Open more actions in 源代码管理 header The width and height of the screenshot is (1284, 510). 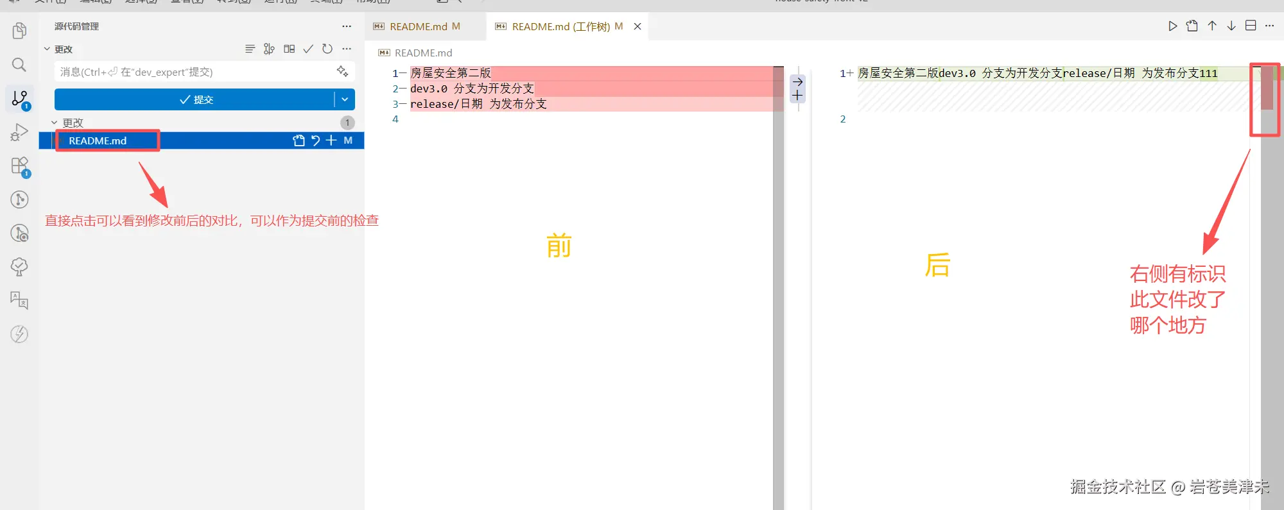(347, 26)
